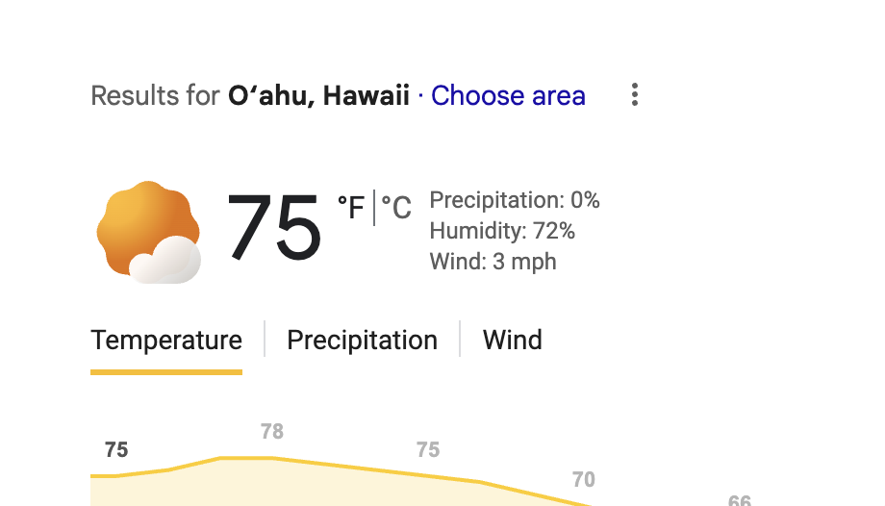Select the °F temperature unit

(x=351, y=207)
